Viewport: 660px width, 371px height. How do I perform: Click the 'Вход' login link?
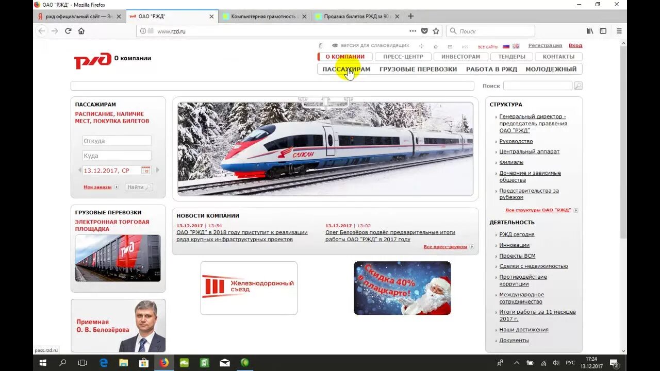pyautogui.click(x=575, y=45)
